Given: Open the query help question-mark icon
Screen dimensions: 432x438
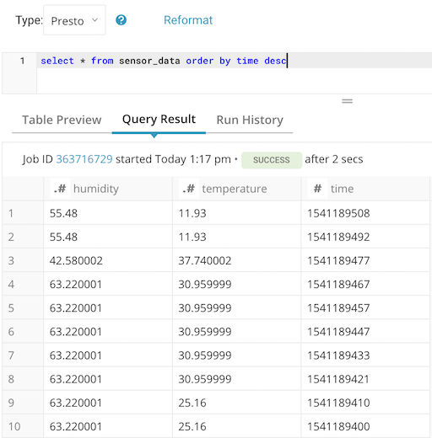Looking at the screenshot, I should (x=121, y=20).
